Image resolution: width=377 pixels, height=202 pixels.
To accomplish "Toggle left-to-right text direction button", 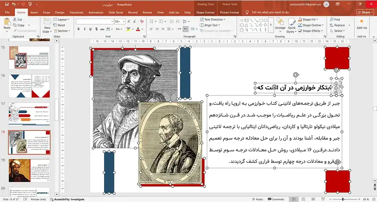I will (179, 29).
